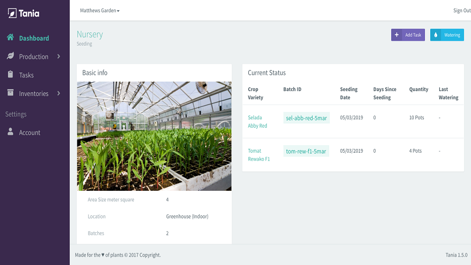The image size is (471, 265).
Task: Open the Matthews Garden farm dropdown
Action: tap(99, 11)
